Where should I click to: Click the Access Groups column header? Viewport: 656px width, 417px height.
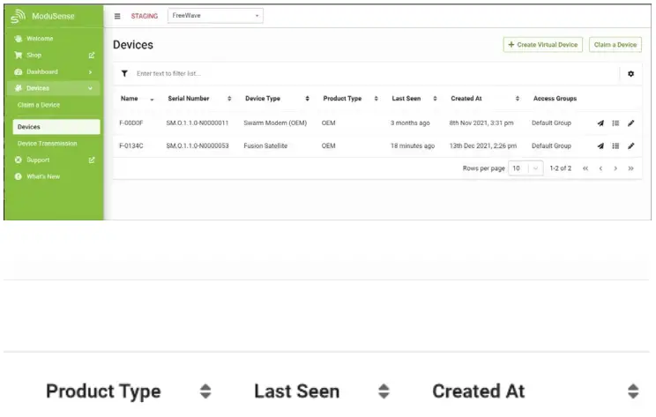[555, 98]
